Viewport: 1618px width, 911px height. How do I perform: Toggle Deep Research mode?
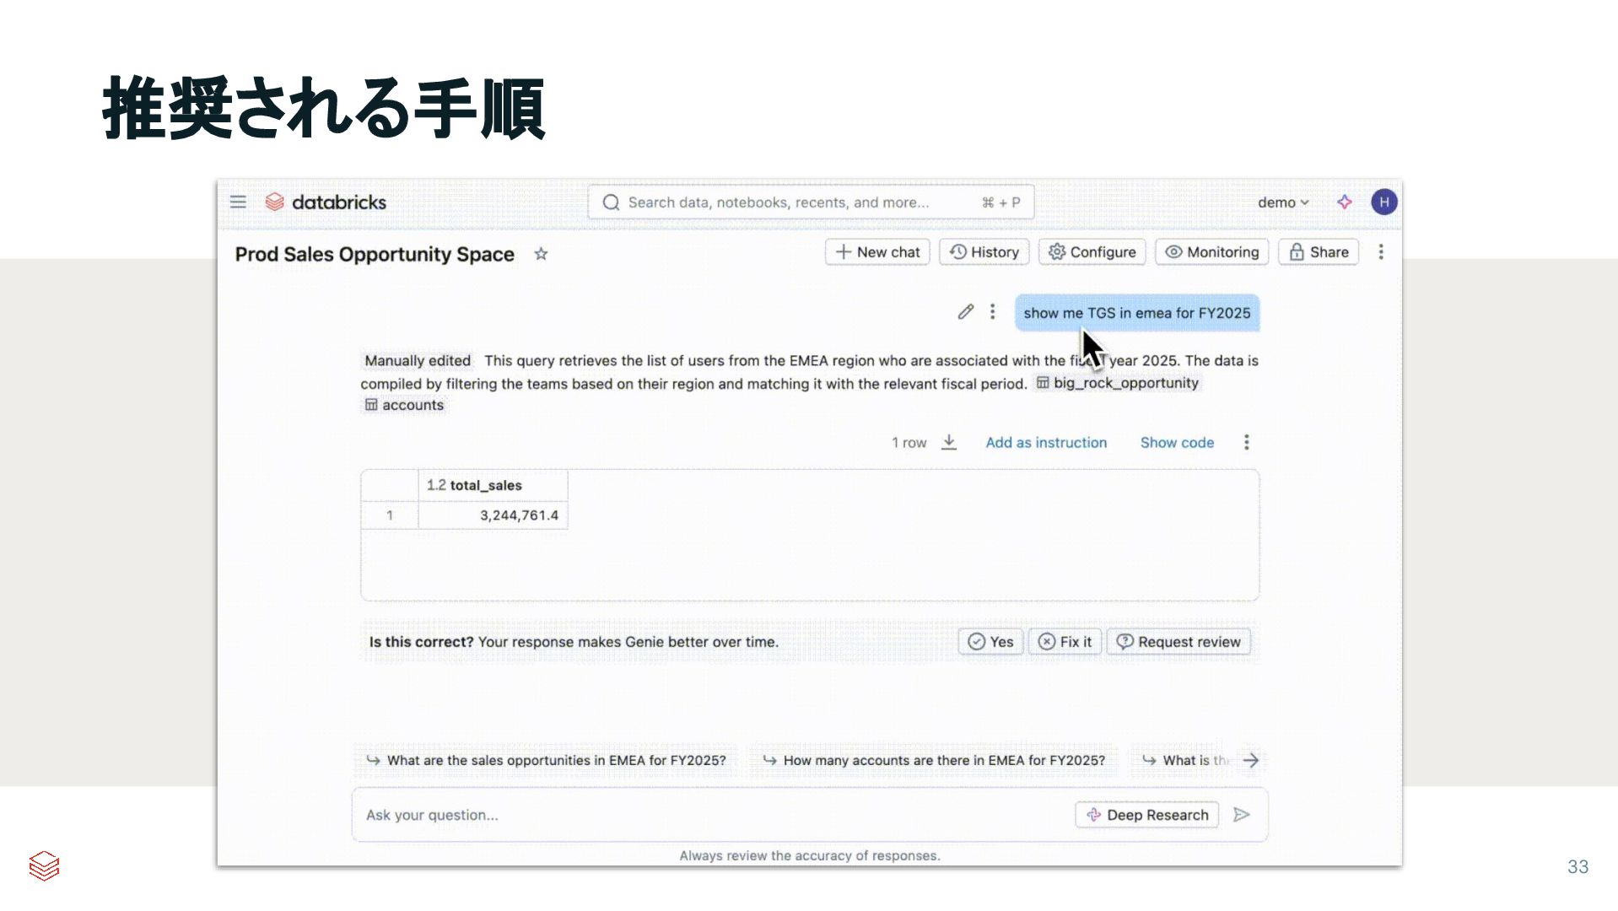[1147, 815]
